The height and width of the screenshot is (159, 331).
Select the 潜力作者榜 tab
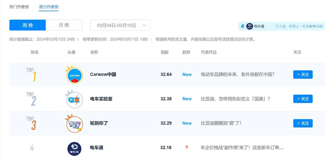coord(49,7)
